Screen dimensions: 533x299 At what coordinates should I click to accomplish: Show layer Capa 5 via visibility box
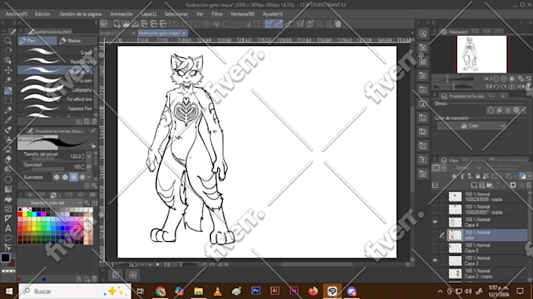(435, 248)
